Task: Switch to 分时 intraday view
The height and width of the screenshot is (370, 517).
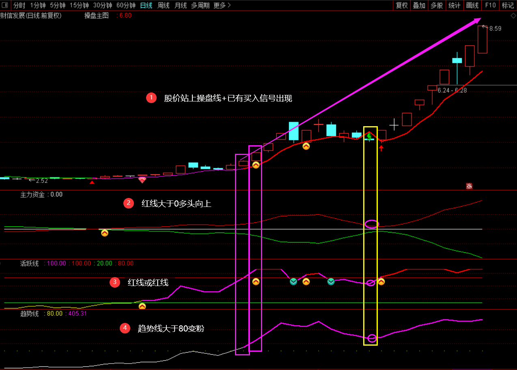Action: [x=19, y=5]
